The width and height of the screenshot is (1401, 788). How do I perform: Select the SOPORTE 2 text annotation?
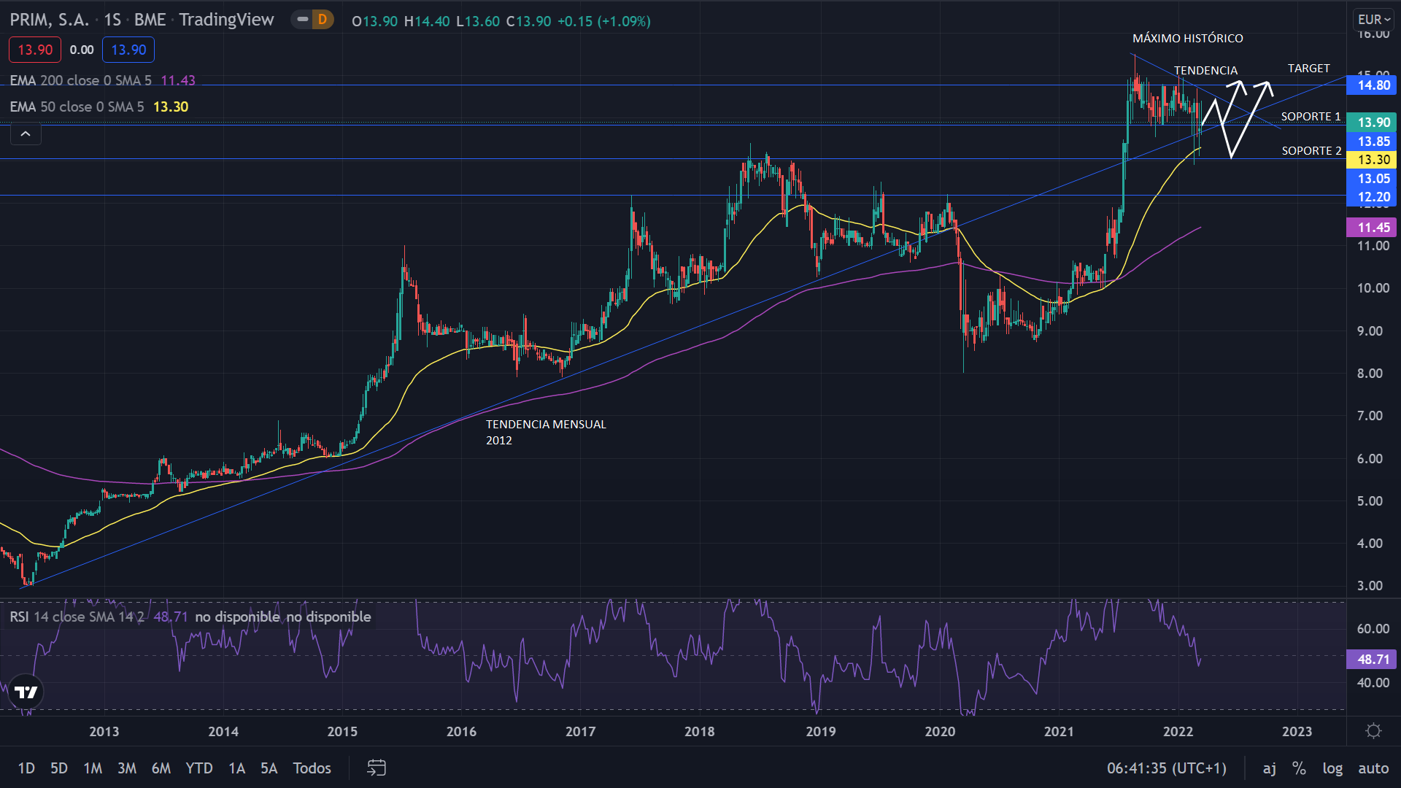pos(1311,150)
